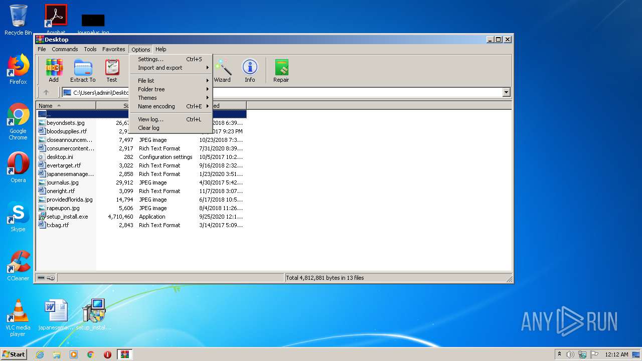
Task: Sort files by Name column header
Action: tap(66, 106)
